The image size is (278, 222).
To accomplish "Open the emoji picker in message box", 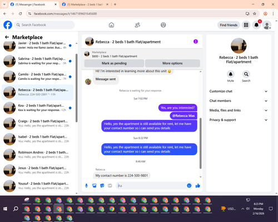I will [x=189, y=185].
